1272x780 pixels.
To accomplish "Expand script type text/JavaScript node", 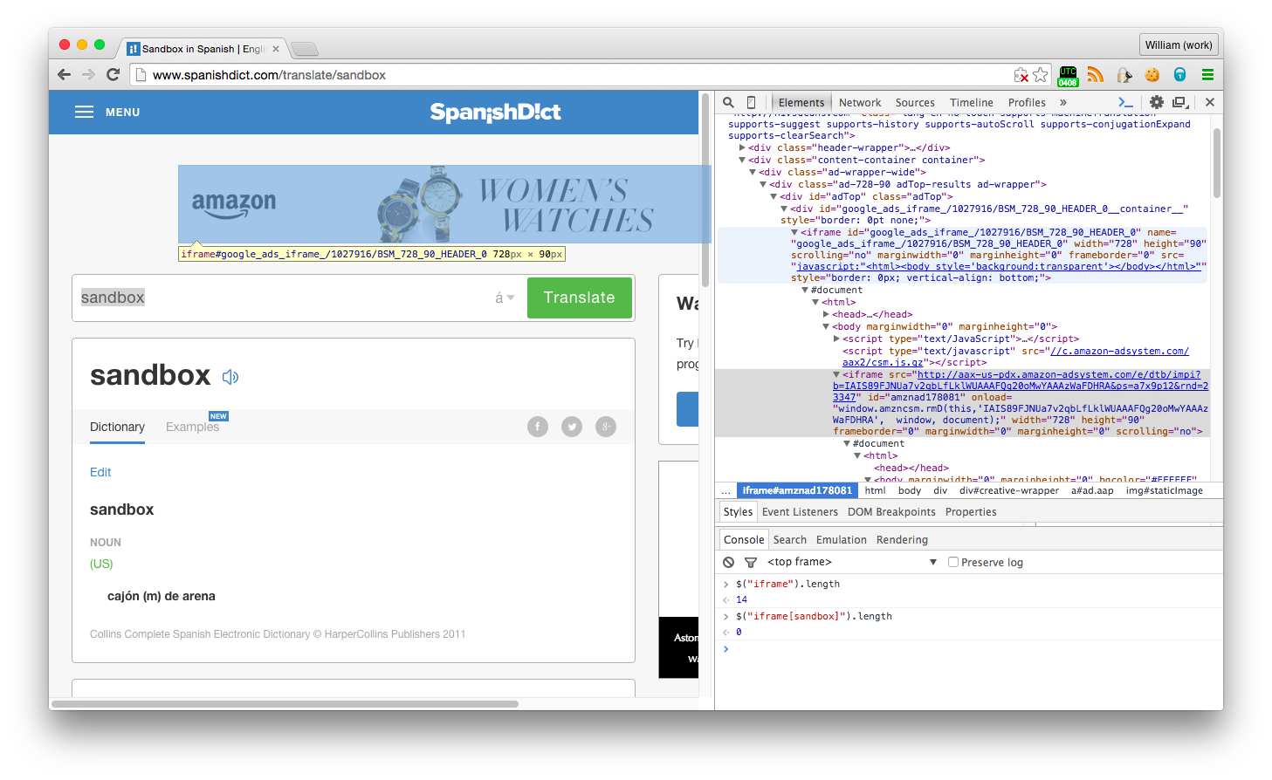I will [x=836, y=339].
